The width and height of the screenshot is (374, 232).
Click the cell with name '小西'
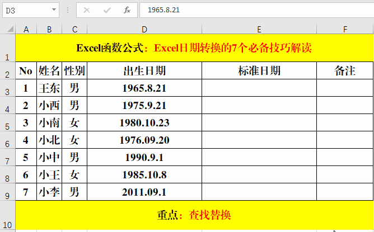pyautogui.click(x=49, y=105)
